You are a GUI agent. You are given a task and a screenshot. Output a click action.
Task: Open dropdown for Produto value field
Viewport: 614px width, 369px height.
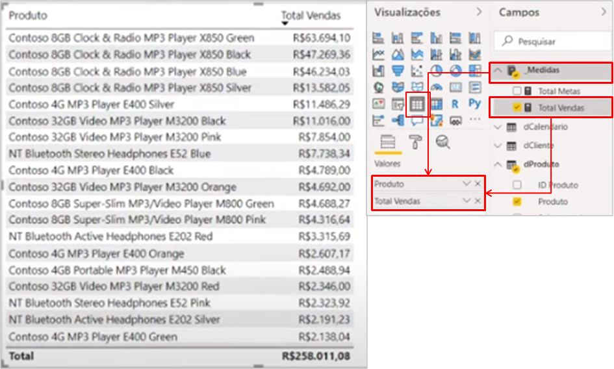click(x=466, y=184)
